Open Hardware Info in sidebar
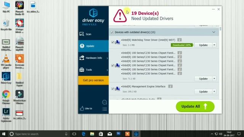The width and height of the screenshot is (244, 137). pyautogui.click(x=93, y=58)
